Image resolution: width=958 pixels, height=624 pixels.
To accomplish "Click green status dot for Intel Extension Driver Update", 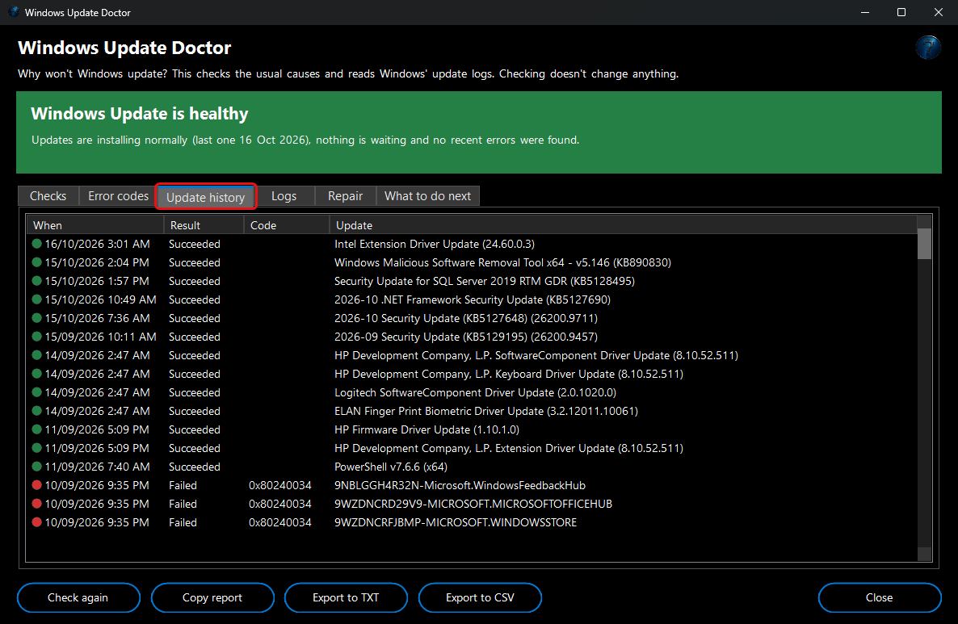I will (36, 244).
